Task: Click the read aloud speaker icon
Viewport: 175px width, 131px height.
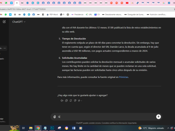Action: click(62, 100)
